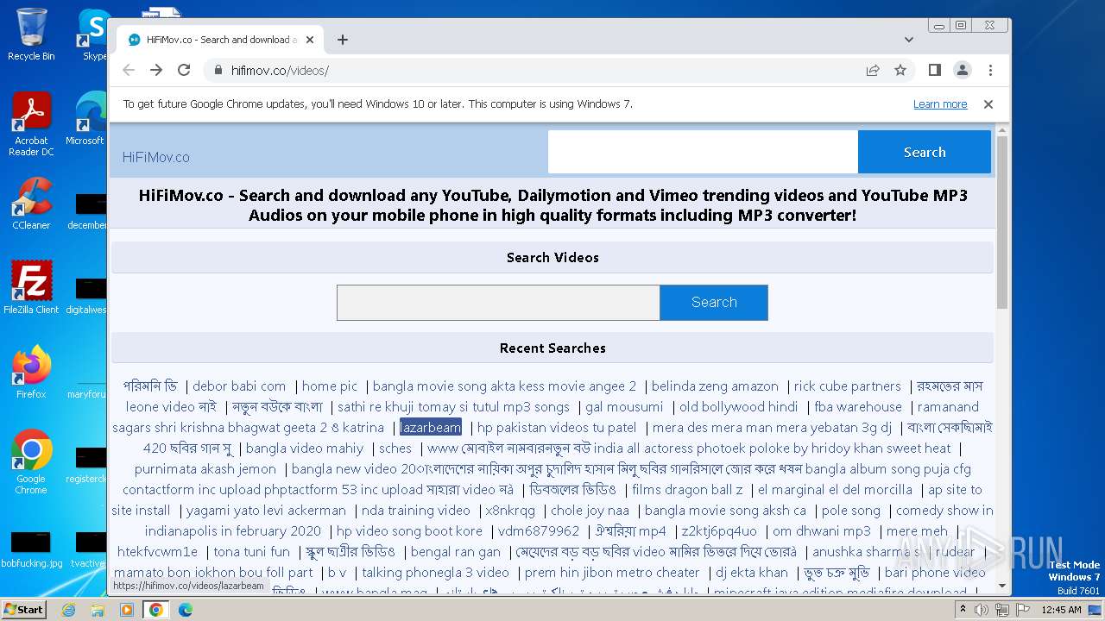This screenshot has width=1105, height=621.
Task: View site information via the padlock icon
Action: (x=218, y=71)
